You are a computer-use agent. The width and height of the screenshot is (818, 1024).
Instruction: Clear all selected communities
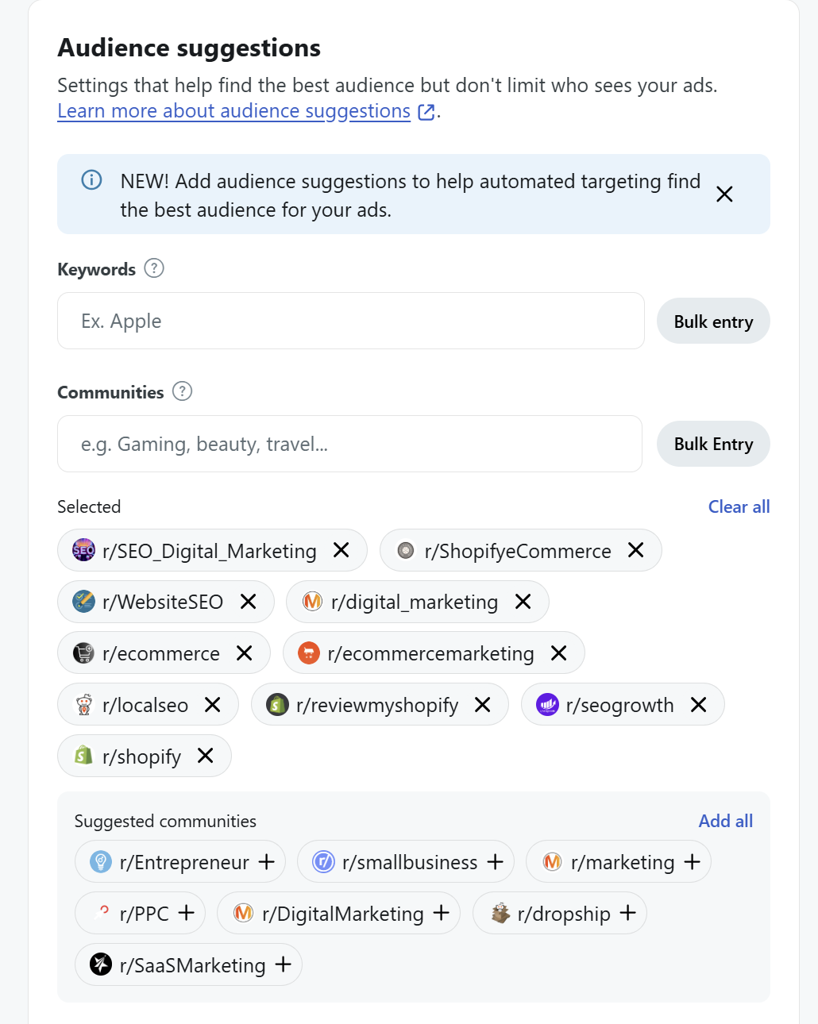click(x=739, y=506)
